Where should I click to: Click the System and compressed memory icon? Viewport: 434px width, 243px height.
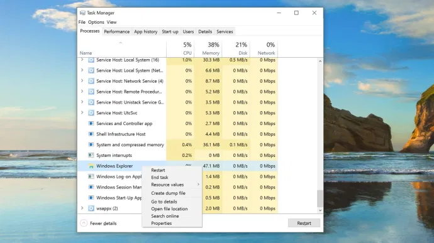click(x=91, y=144)
